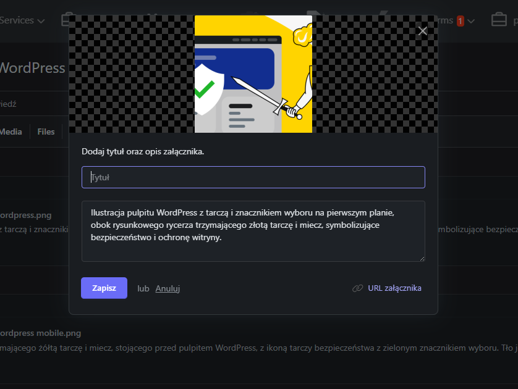518x389 pixels.
Task: Click the attachment image preview with shield
Action: (x=253, y=74)
